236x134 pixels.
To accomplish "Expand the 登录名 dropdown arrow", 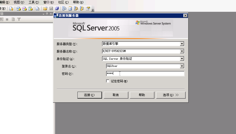I will pos(182,66).
